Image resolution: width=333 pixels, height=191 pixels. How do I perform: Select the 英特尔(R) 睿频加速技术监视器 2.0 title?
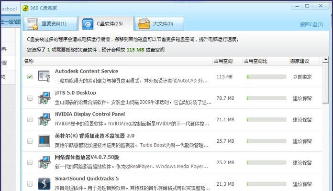(x=95, y=136)
